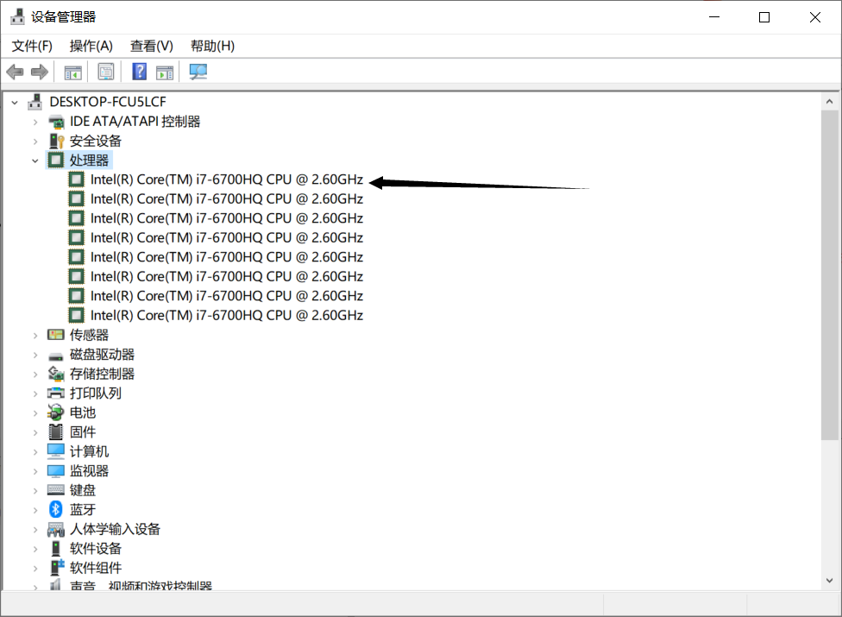Click the 计算机 monitor icon

coord(56,451)
